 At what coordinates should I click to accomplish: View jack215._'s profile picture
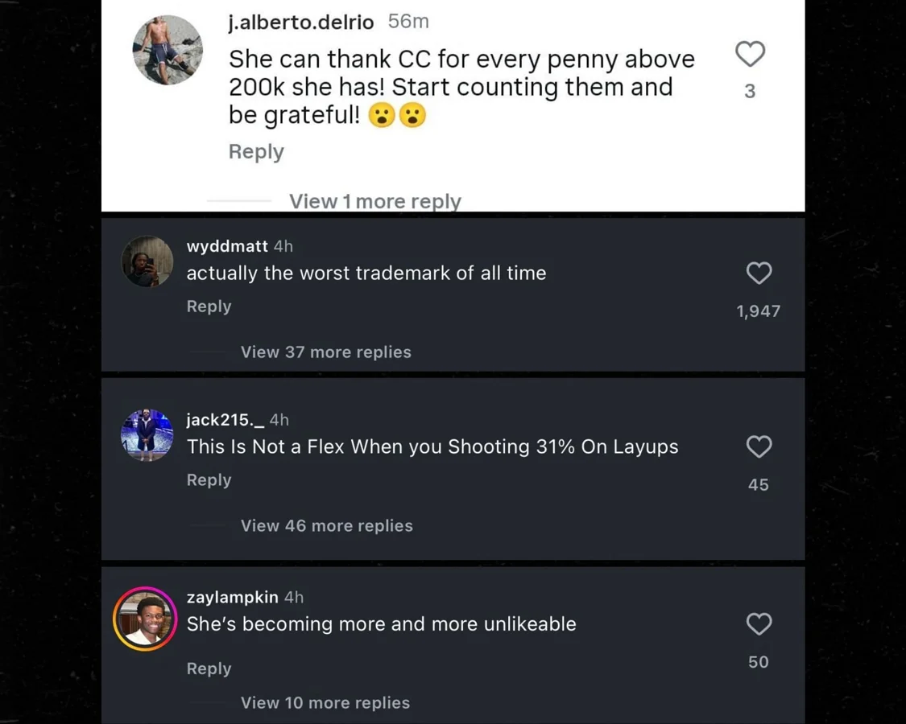point(147,435)
